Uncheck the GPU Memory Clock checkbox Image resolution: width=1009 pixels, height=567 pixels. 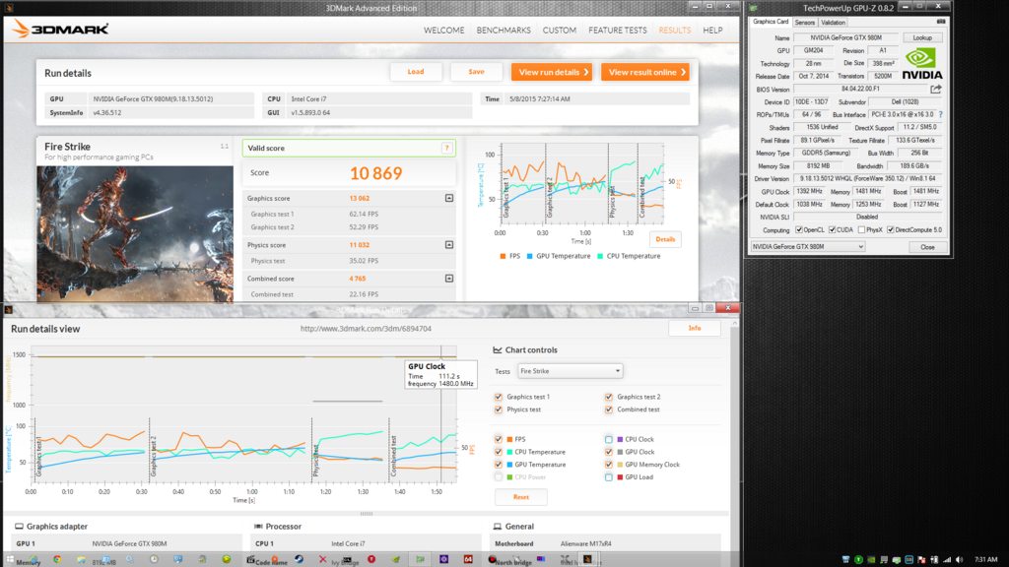click(x=608, y=465)
